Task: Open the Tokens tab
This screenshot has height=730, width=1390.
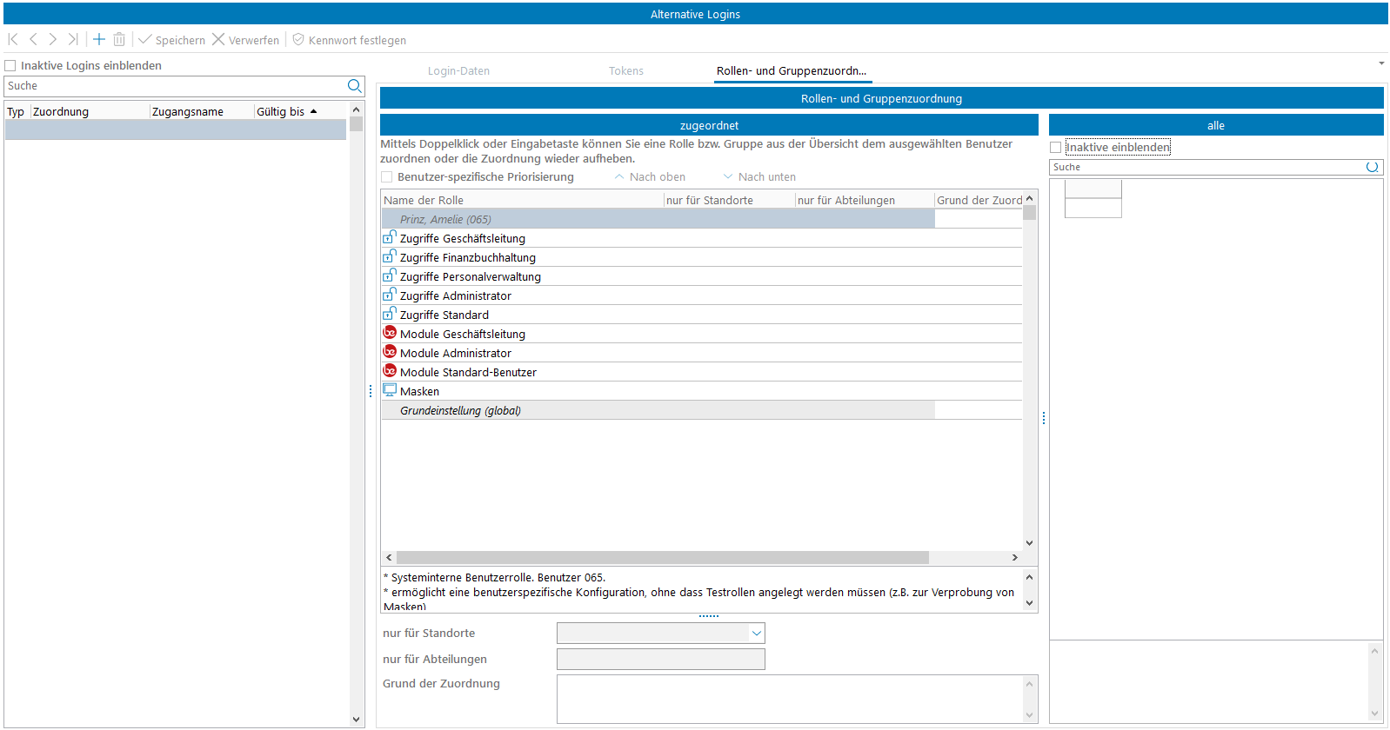Action: tap(625, 71)
